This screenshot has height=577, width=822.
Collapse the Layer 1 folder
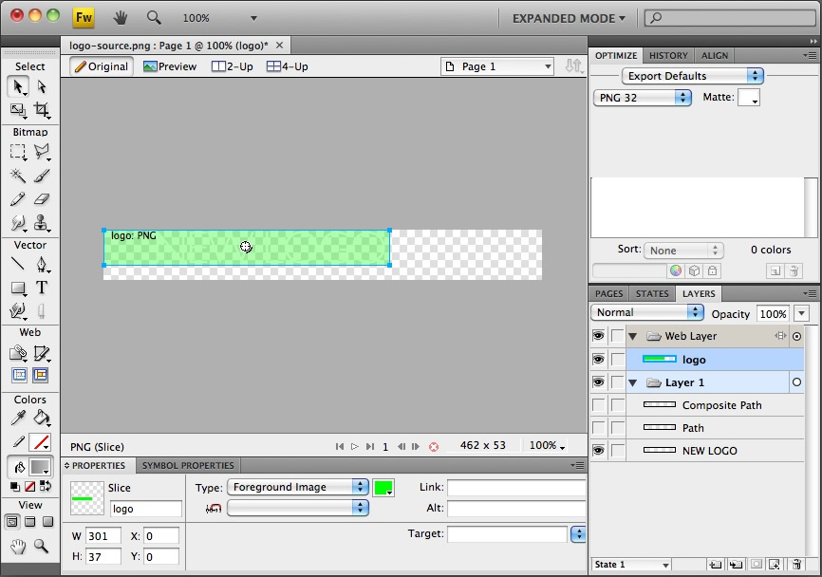(632, 382)
